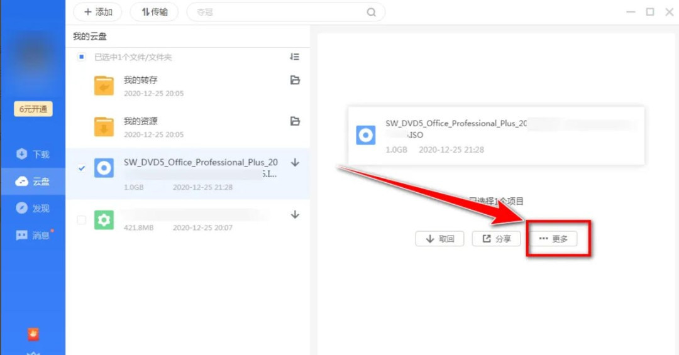Open the 更多 more options menu
679x355 pixels.
(x=553, y=239)
